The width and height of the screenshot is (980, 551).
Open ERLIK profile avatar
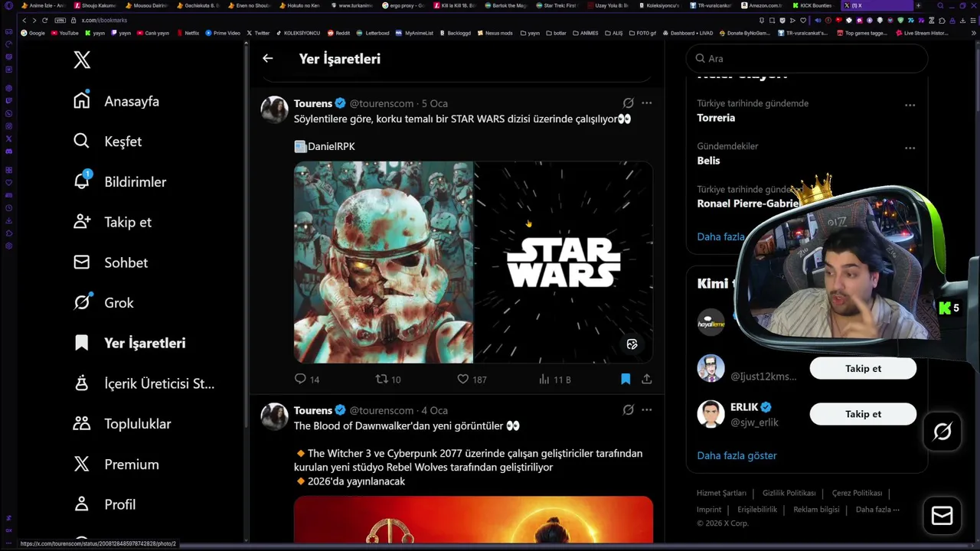tap(710, 414)
